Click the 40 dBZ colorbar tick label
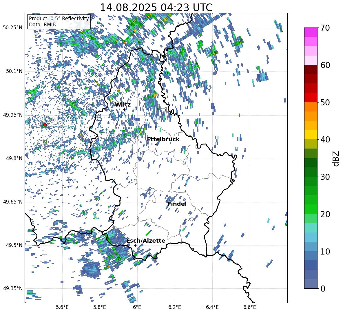The width and height of the screenshot is (343, 313). click(325, 140)
